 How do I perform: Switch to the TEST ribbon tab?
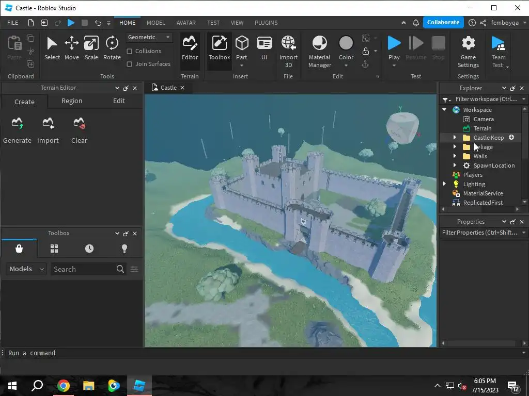click(x=213, y=23)
